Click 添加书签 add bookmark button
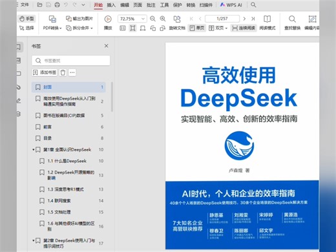Screen dimensions: 336x252 [45, 72]
